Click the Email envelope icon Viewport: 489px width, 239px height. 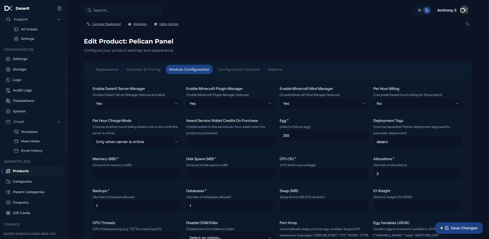coord(8,122)
